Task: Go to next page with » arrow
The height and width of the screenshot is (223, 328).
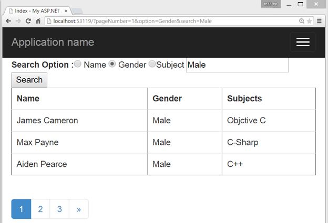Action: [79, 209]
